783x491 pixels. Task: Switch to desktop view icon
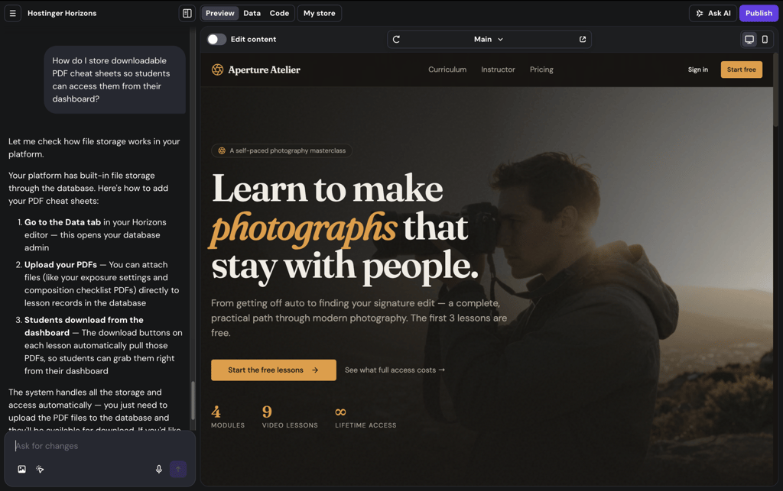(749, 40)
